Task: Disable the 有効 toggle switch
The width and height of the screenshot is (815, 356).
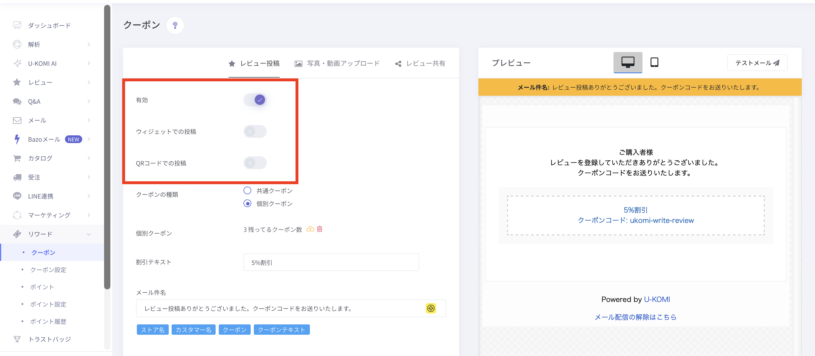Action: [x=255, y=100]
